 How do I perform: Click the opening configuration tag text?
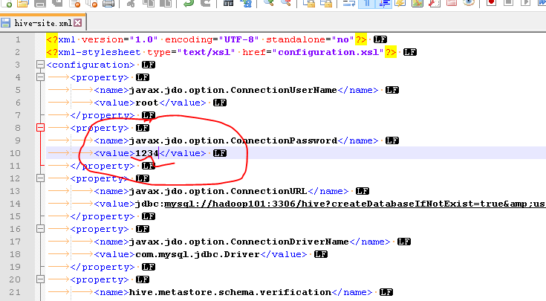(91, 65)
